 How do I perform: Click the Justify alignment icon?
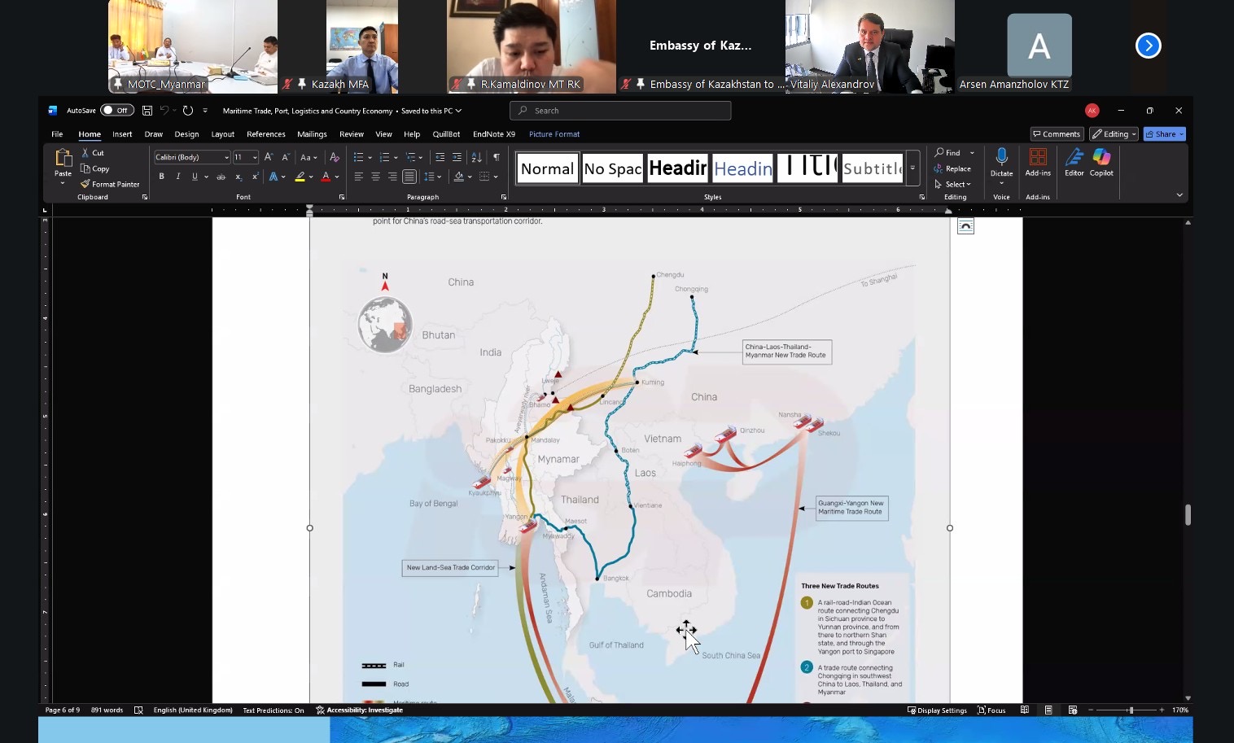409,177
